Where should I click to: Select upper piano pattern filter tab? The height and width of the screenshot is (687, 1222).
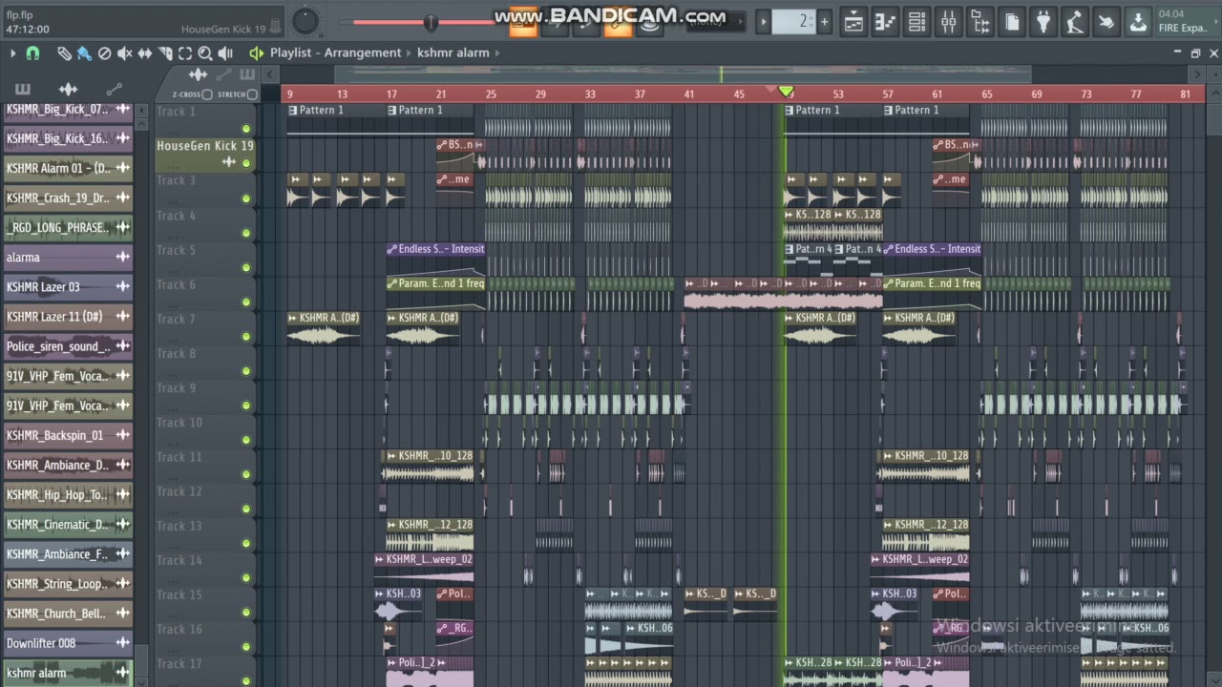click(246, 74)
